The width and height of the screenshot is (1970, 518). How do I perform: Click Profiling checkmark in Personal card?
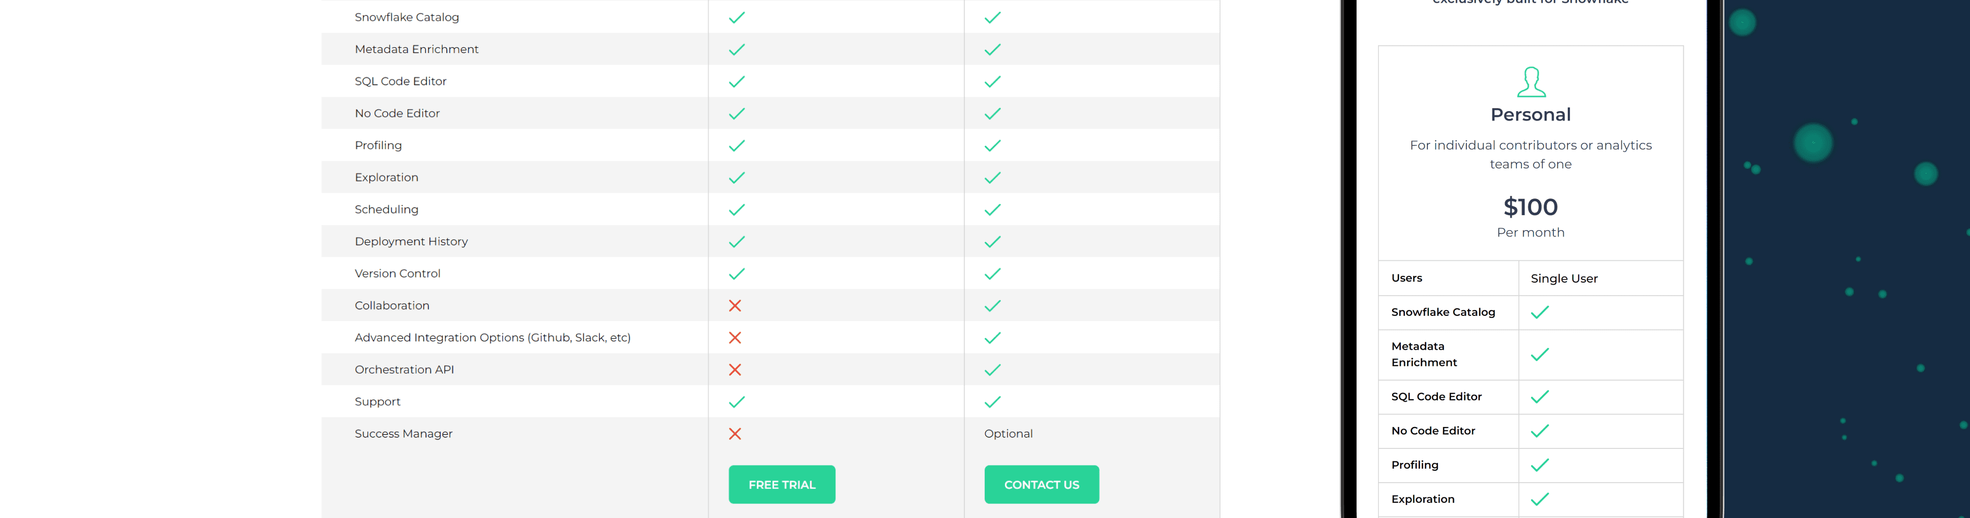tap(1539, 464)
